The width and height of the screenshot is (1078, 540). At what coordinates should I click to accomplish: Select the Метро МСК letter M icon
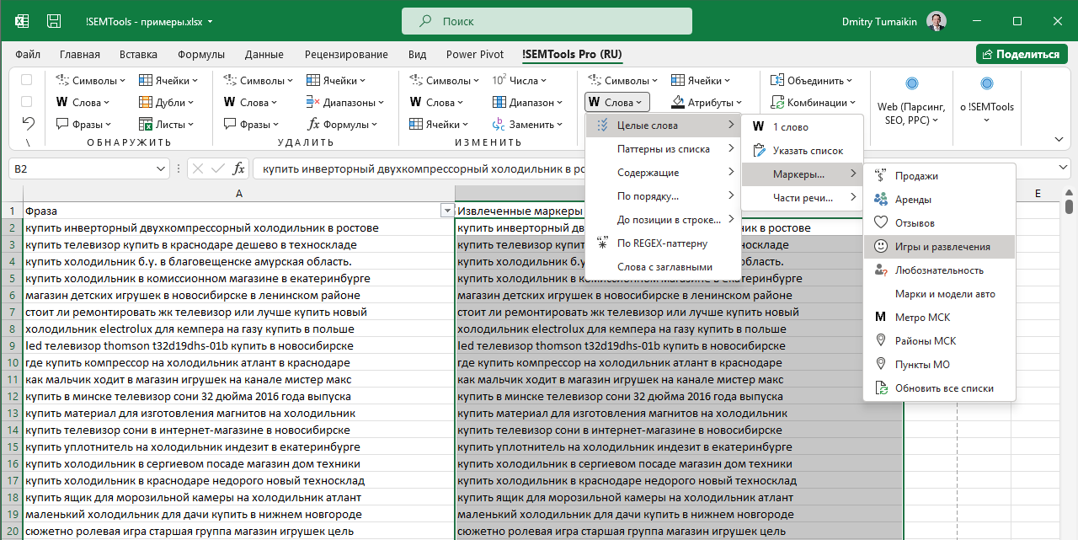tap(881, 318)
